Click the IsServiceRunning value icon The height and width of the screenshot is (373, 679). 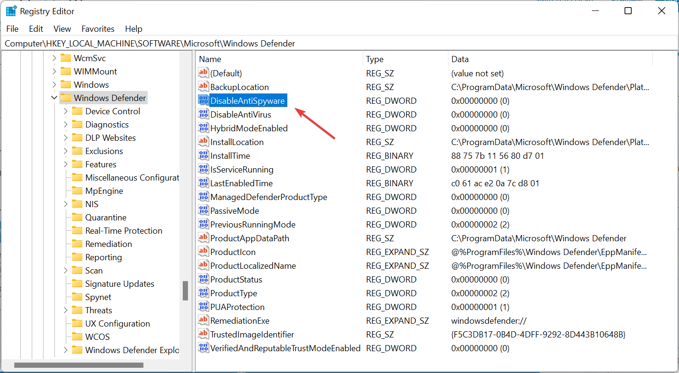(203, 169)
